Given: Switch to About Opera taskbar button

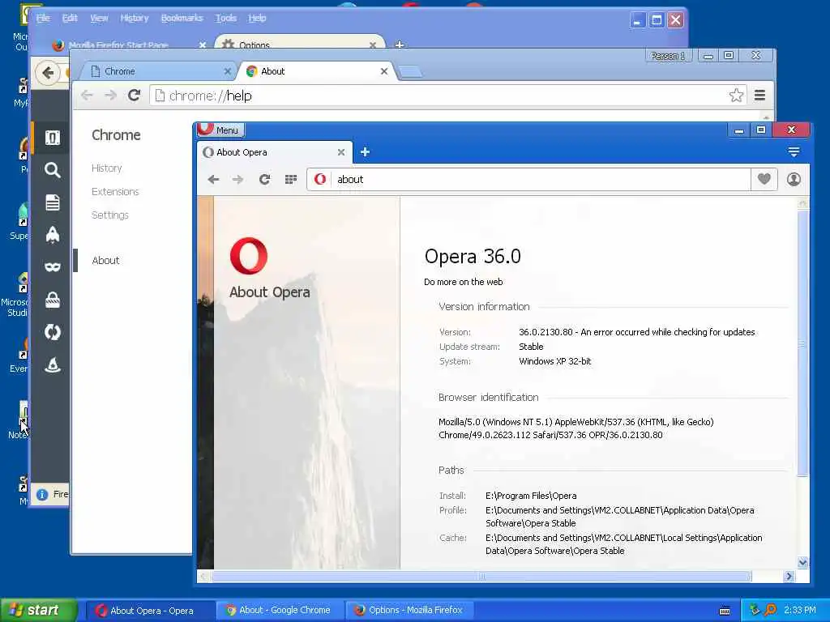Looking at the screenshot, I should point(151,611).
